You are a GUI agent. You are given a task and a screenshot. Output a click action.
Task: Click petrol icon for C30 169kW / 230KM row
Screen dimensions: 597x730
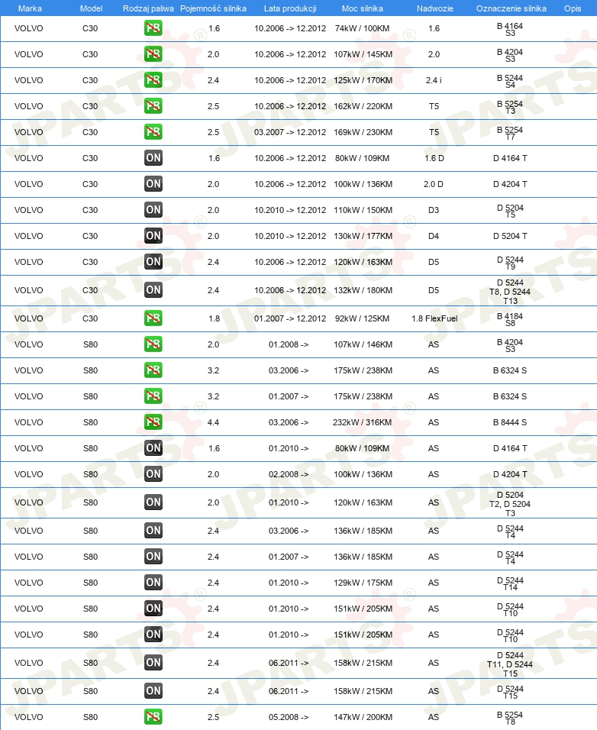[153, 132]
